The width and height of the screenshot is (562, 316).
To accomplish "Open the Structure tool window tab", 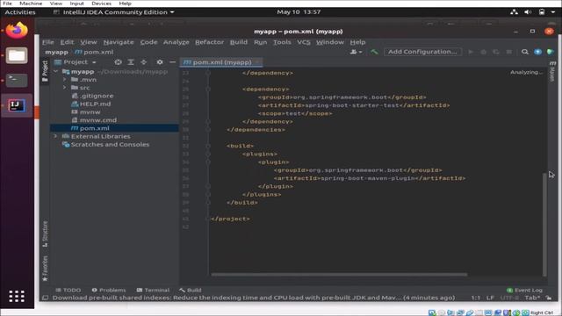I will tap(45, 233).
